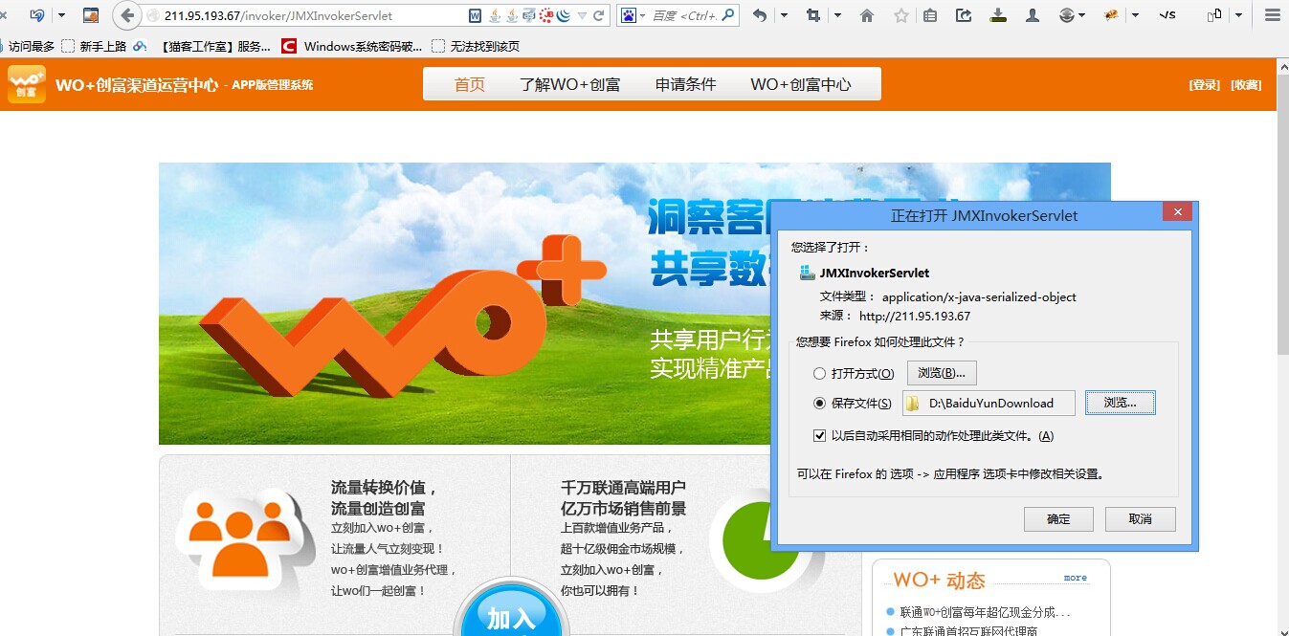Open the Windows系统密码破 bookmark

point(352,46)
